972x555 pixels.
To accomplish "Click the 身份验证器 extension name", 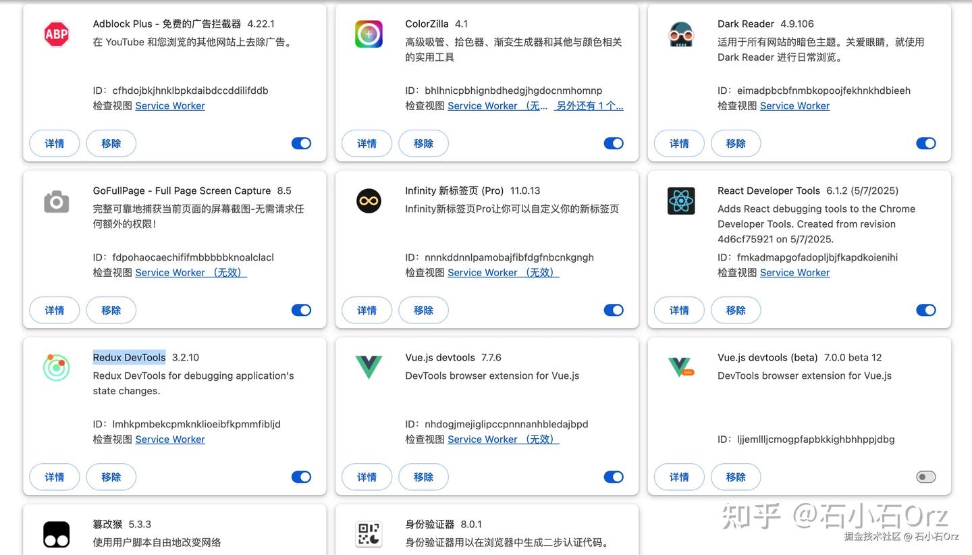I will tap(430, 524).
